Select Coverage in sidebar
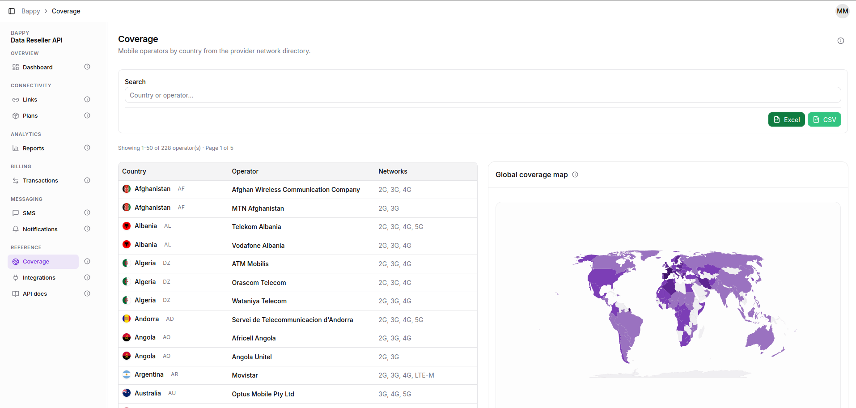Viewport: 856px width, 408px height. pos(43,261)
